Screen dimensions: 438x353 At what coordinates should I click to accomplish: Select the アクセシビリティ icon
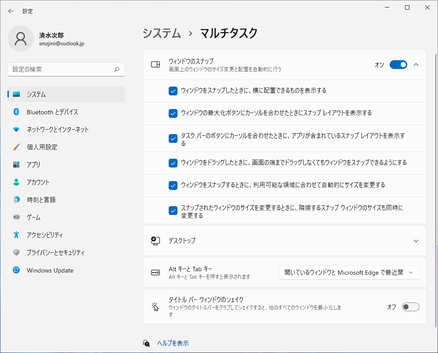point(16,235)
